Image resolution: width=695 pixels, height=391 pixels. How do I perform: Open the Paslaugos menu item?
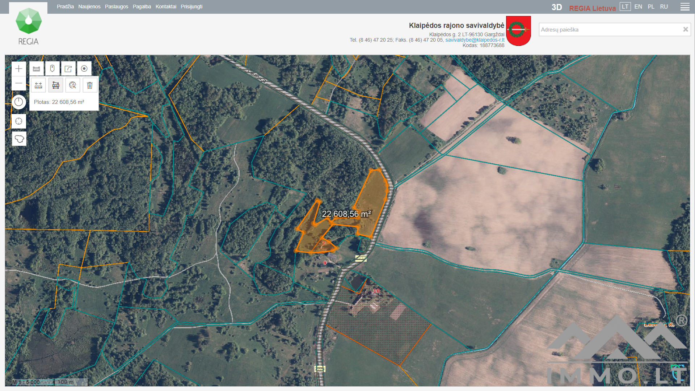[117, 7]
